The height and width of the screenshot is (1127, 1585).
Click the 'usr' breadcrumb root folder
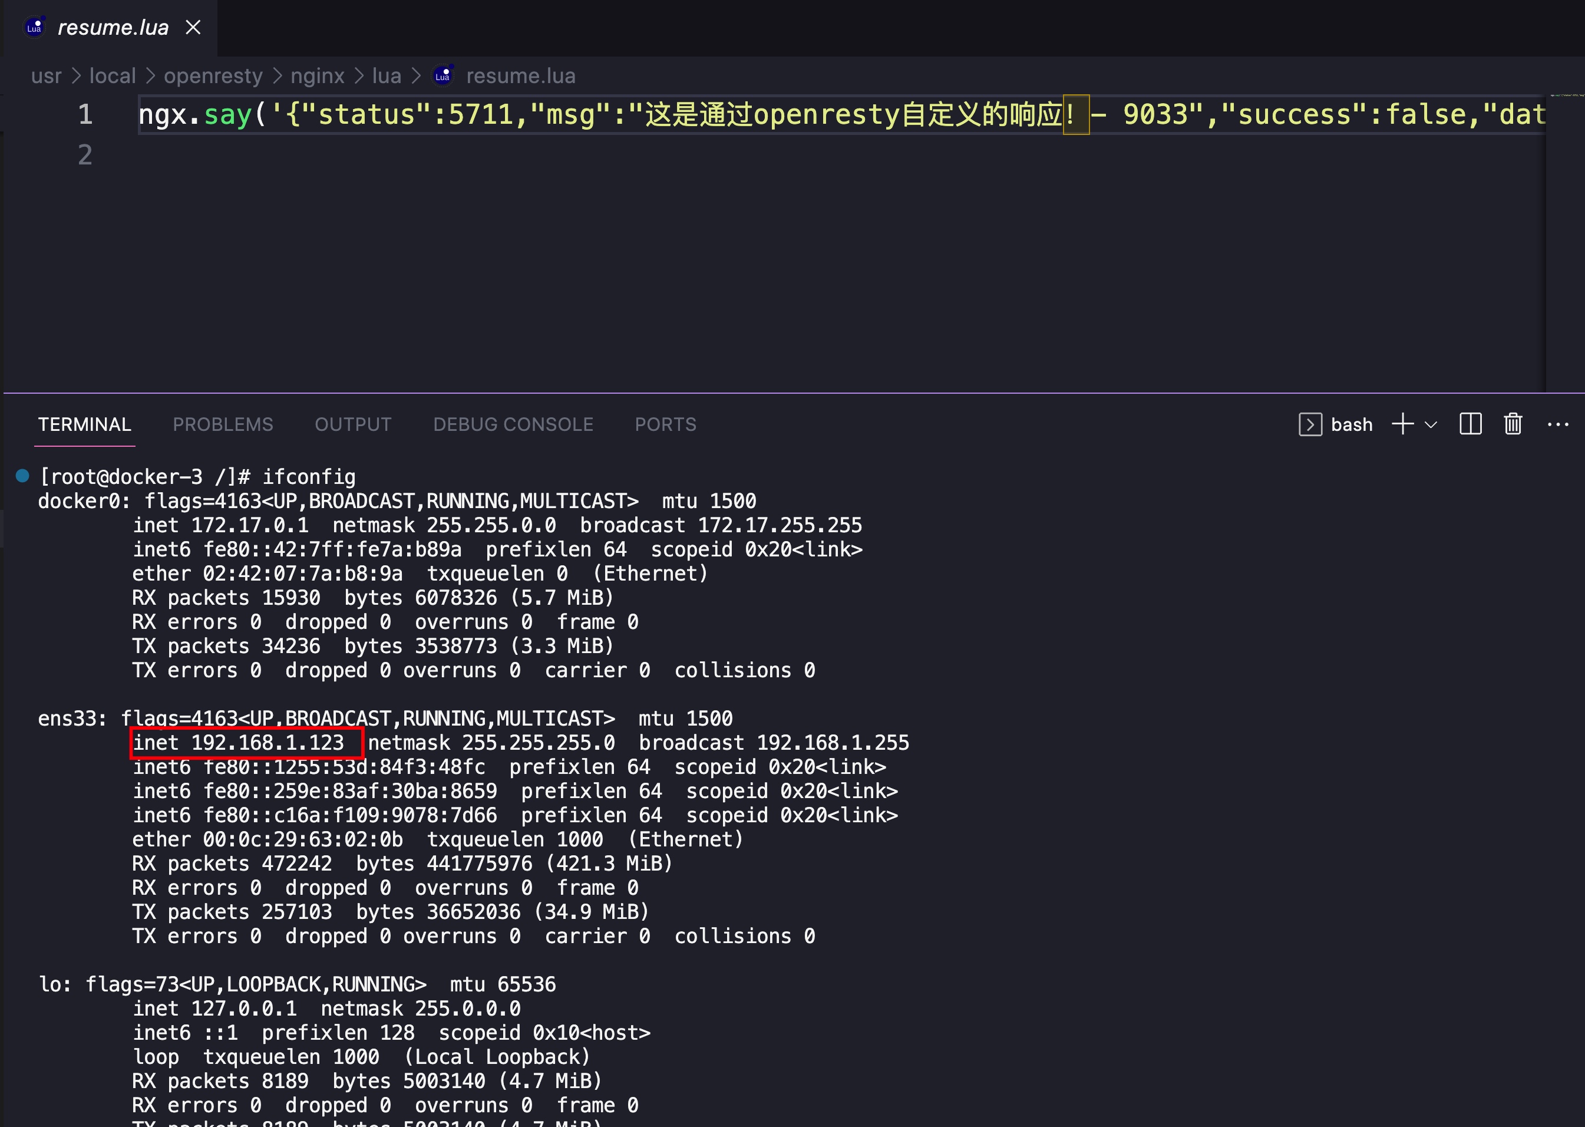point(46,75)
